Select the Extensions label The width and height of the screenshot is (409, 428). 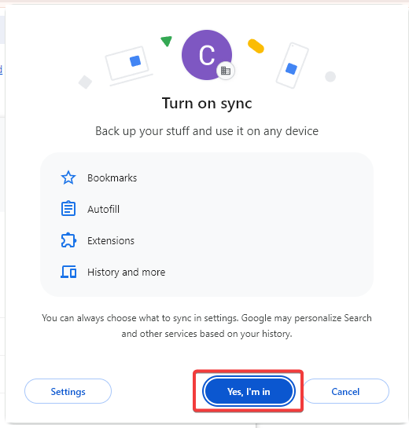click(x=111, y=241)
